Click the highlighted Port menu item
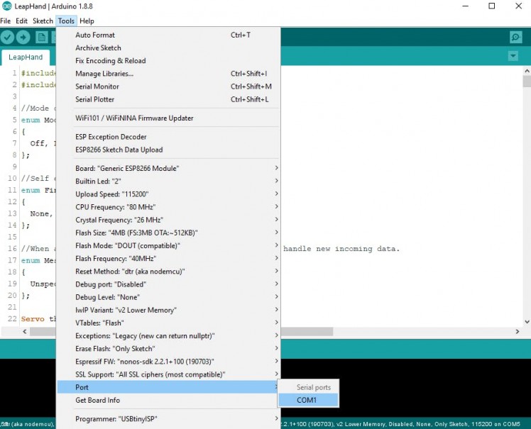This screenshot has width=531, height=429. tap(168, 387)
